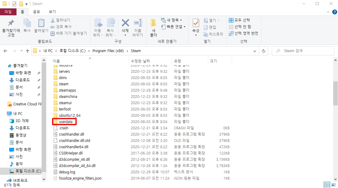Select the ubuntu12_64 folder
This screenshot has width=338, height=188.
[70, 115]
